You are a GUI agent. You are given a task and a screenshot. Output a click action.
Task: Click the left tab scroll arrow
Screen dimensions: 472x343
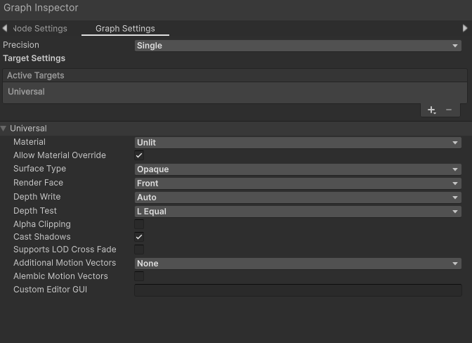tap(5, 29)
